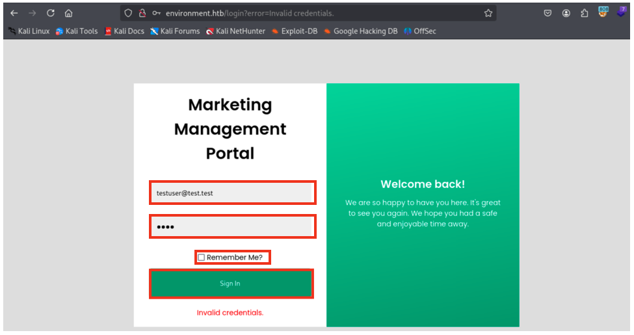Reload the login page
634x335 pixels.
click(51, 14)
